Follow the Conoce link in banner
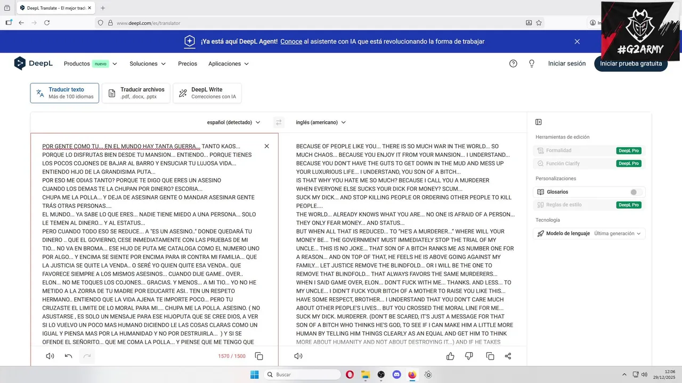This screenshot has width=682, height=383. tap(291, 41)
